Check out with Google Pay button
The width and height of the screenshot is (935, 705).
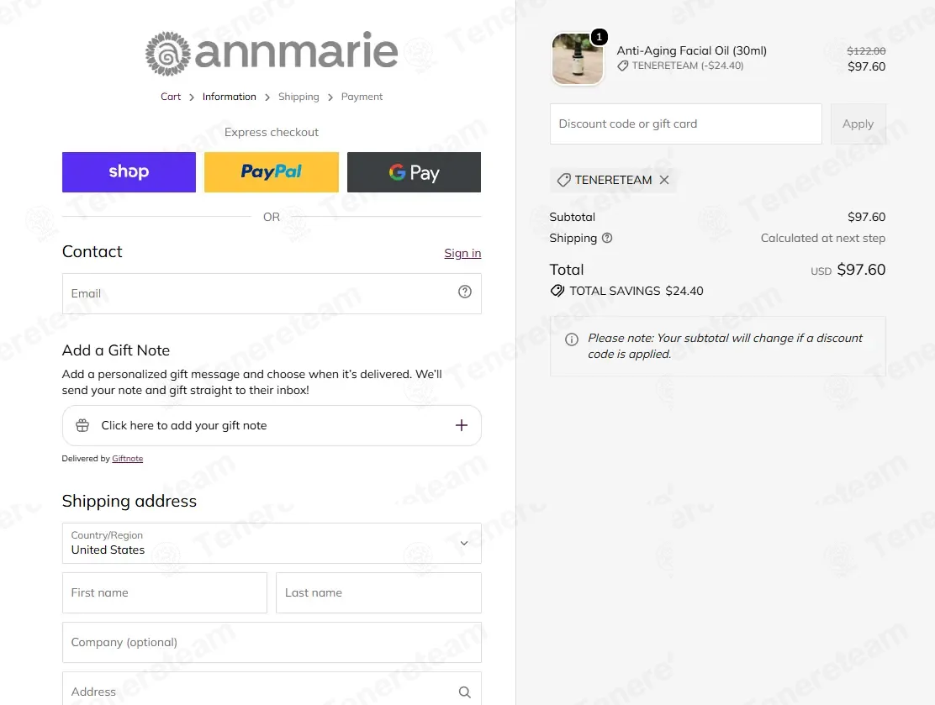click(x=414, y=172)
